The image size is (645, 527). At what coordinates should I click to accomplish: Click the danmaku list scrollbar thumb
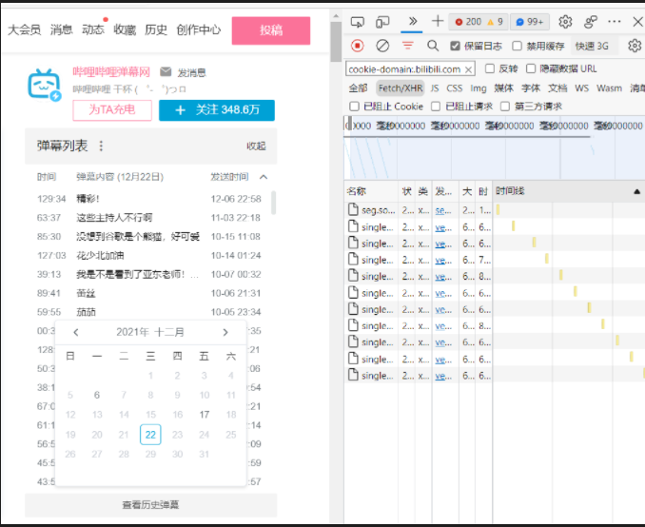tap(274, 203)
